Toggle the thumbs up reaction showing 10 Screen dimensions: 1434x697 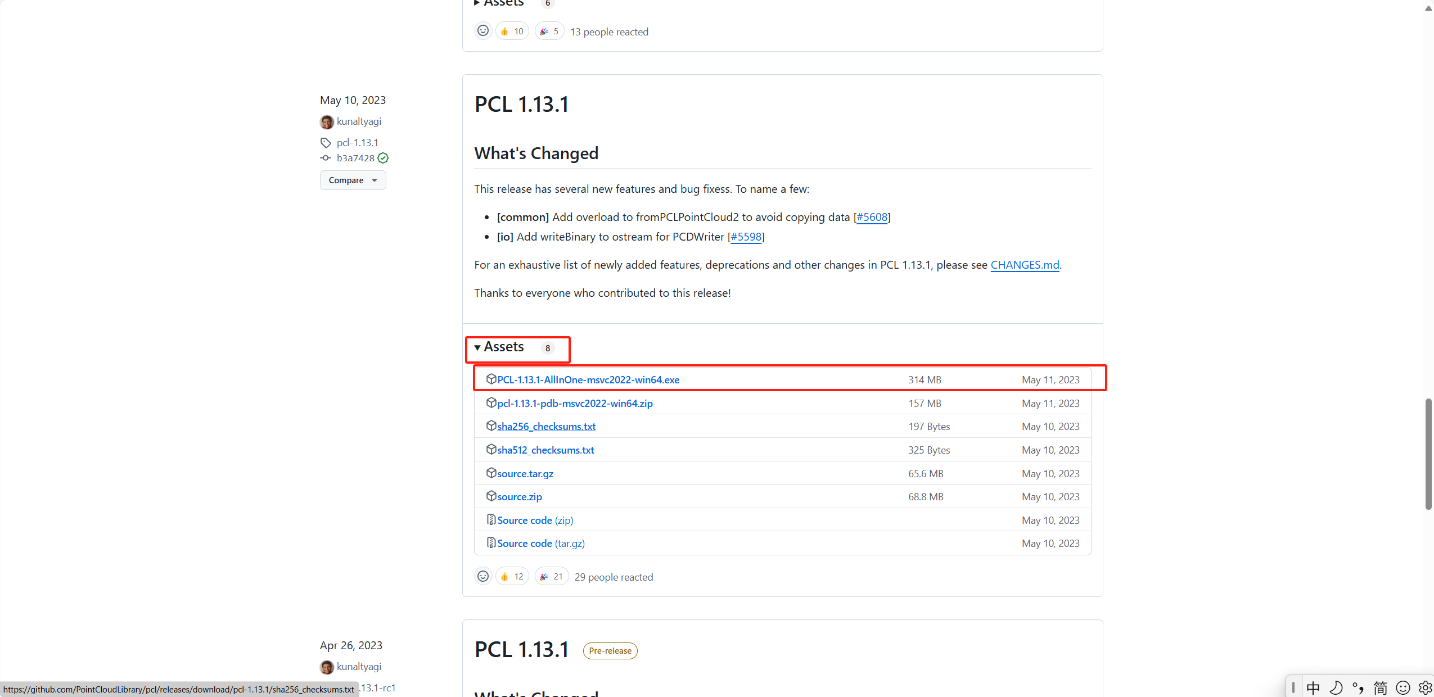(x=512, y=31)
